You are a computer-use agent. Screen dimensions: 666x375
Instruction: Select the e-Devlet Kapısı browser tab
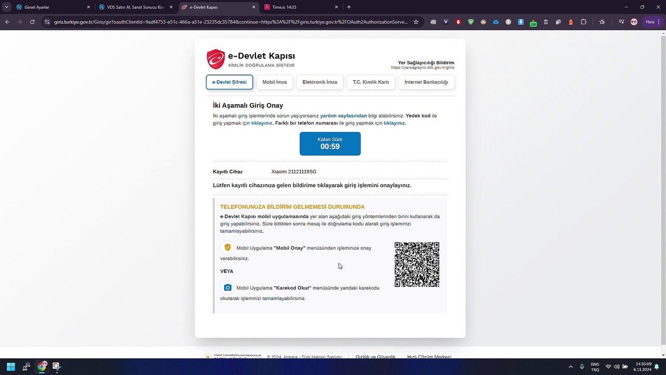(219, 7)
